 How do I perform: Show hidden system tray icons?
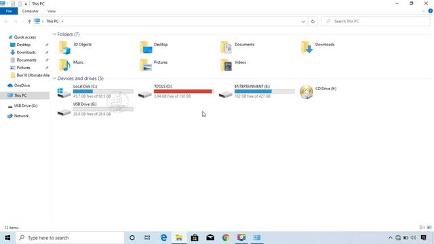click(391, 238)
